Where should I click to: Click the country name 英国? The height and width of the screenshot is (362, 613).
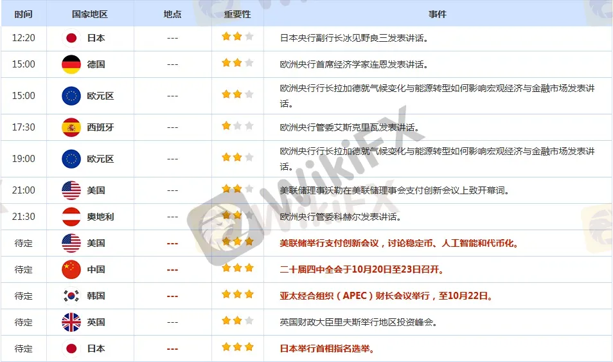click(96, 322)
